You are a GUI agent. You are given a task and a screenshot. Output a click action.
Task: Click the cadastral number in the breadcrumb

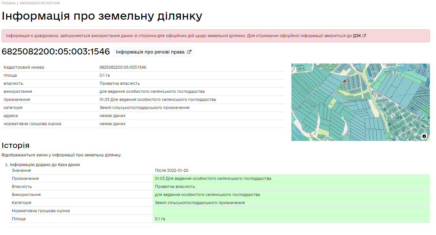(40, 3)
